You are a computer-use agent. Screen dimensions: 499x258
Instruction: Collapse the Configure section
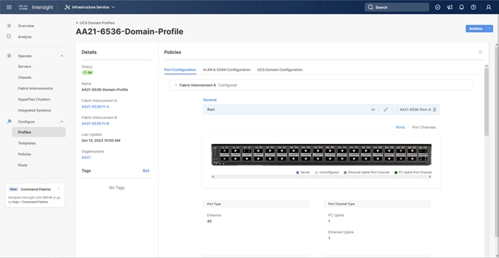coord(62,122)
